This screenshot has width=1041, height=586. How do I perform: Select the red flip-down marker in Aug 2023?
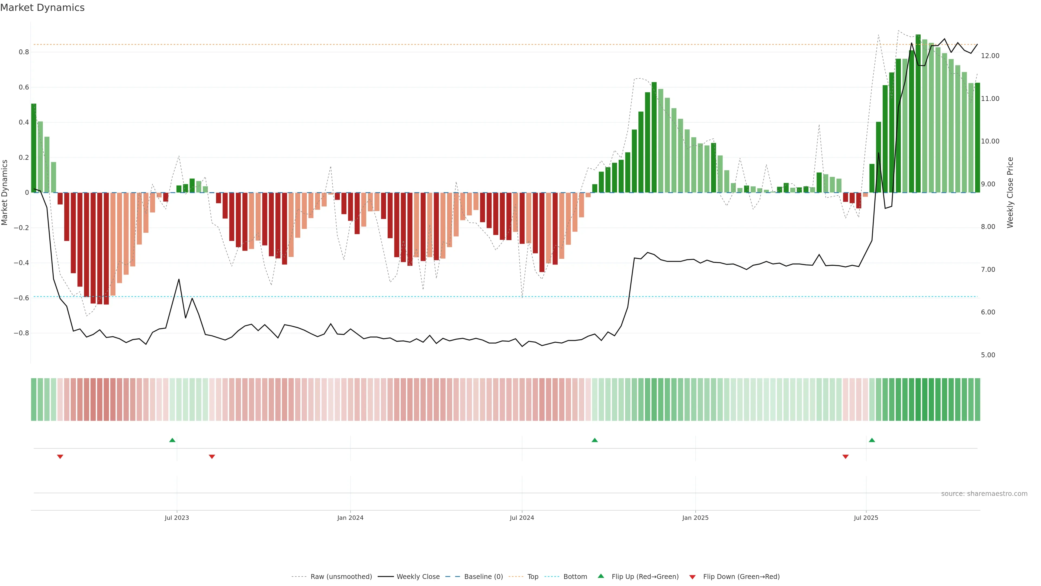(x=212, y=457)
